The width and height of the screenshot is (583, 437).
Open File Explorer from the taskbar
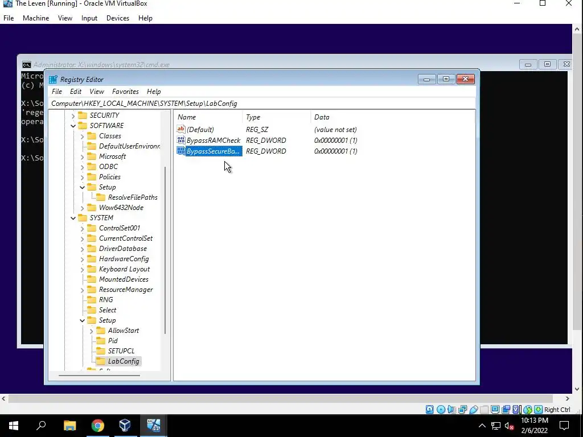pyautogui.click(x=69, y=426)
